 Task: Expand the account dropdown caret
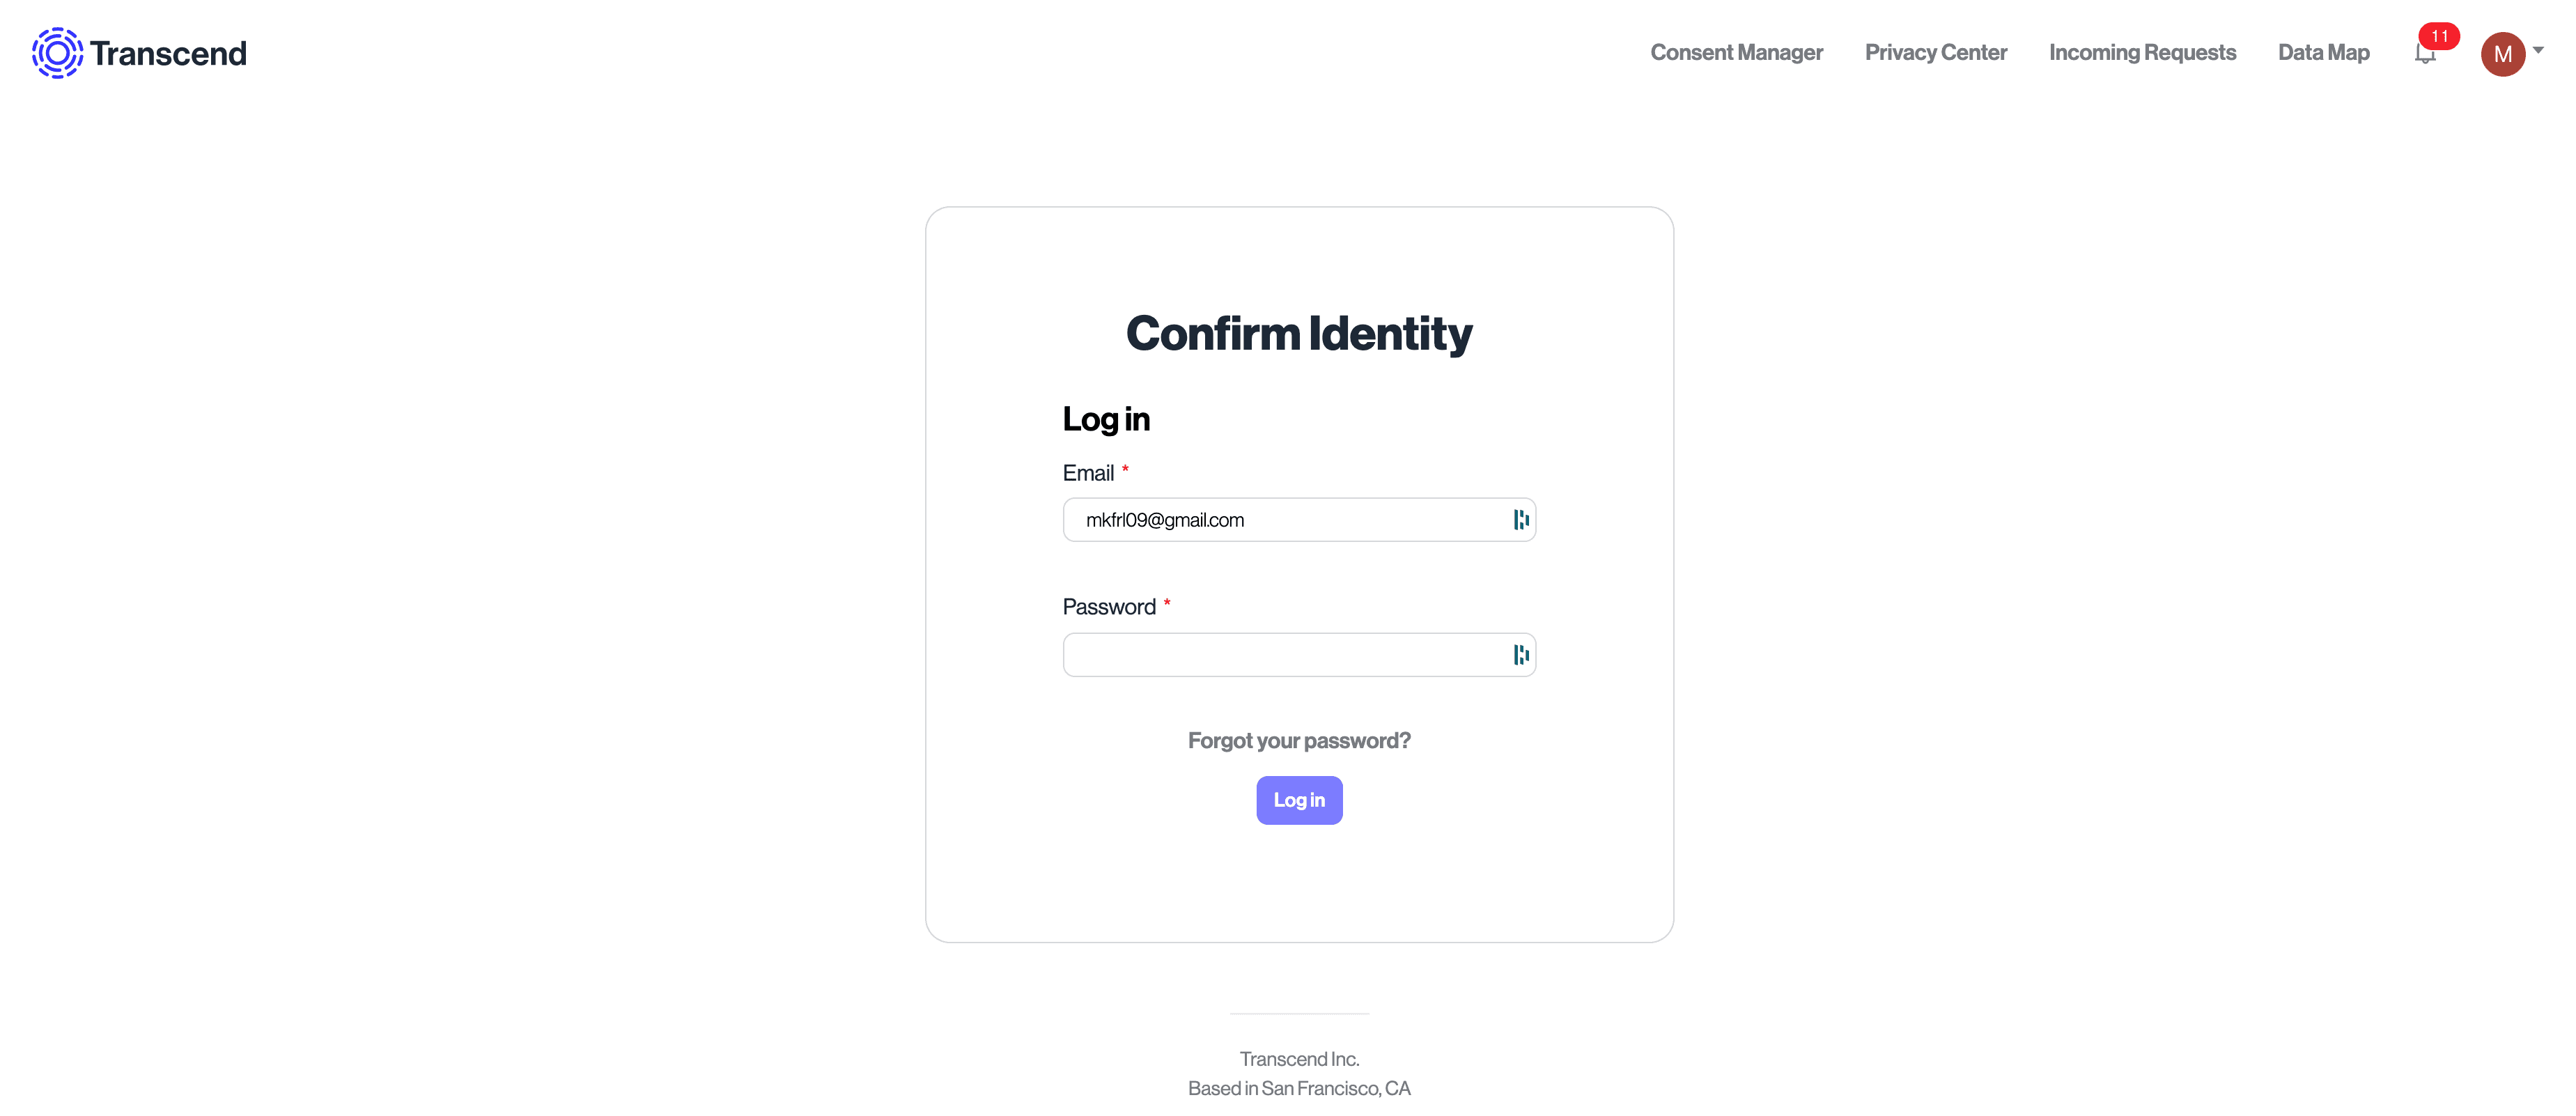pyautogui.click(x=2538, y=50)
